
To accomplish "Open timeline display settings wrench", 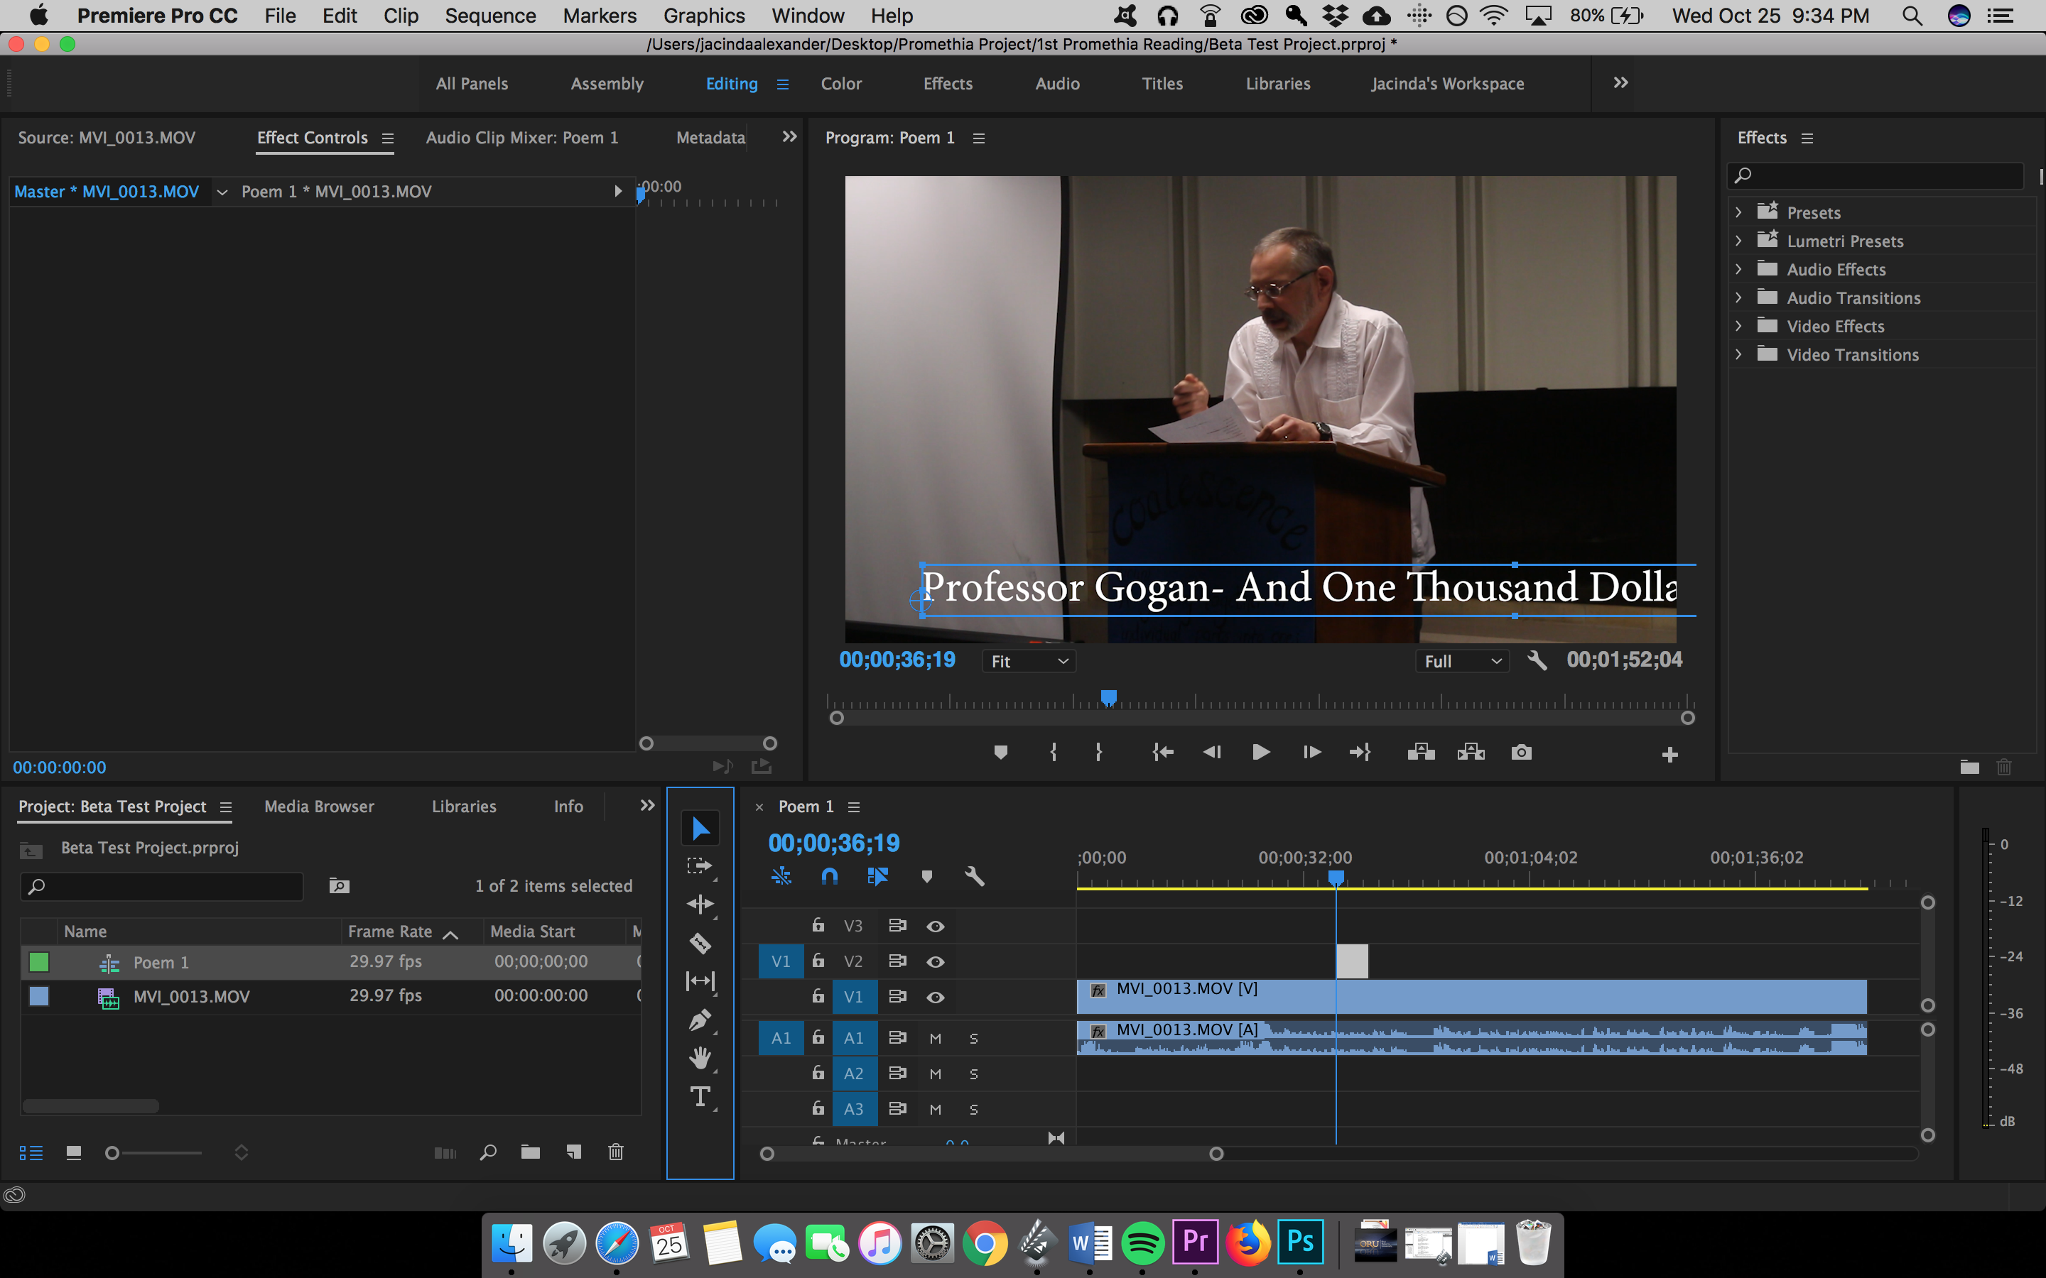I will click(x=975, y=877).
